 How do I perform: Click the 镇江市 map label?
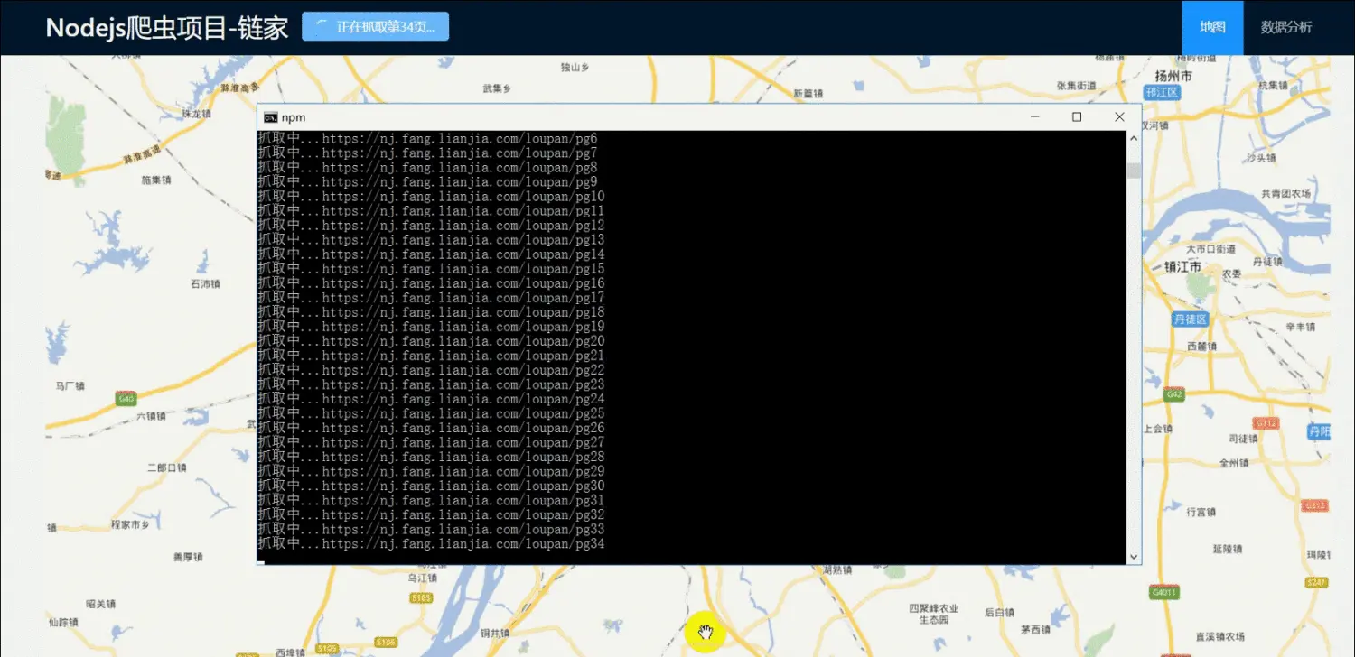tap(1182, 267)
